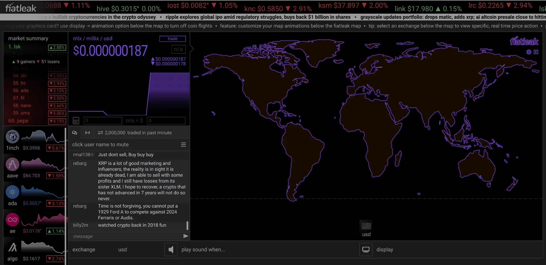Select the algo coin logo

coord(13,247)
